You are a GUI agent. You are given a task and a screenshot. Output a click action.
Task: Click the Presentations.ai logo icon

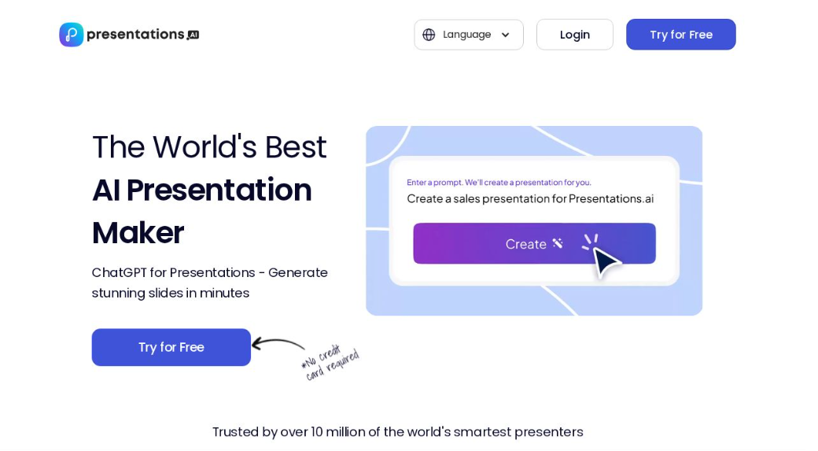pos(71,35)
